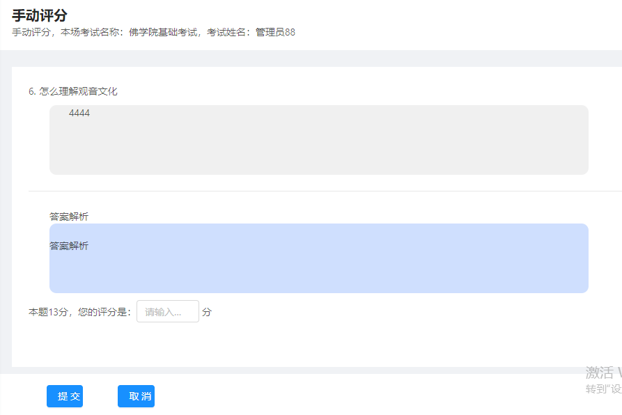Click 答案解析 text inside the blue box
Viewport: 622px width, 415px height.
(x=69, y=246)
